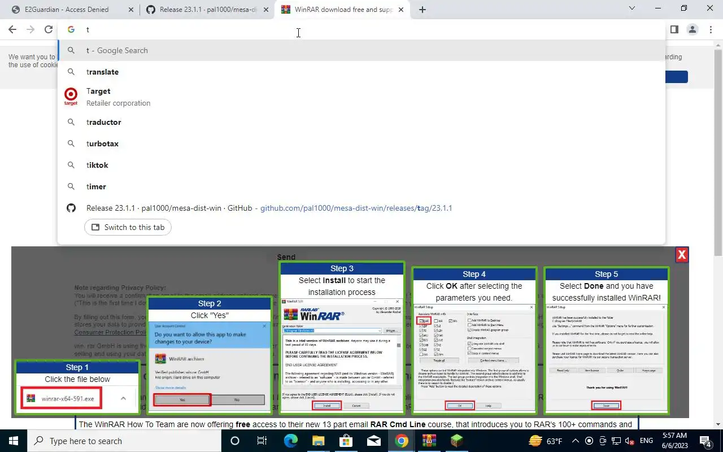Click the Chrome icon on the taskbar
Image resolution: width=723 pixels, height=452 pixels.
401,441
